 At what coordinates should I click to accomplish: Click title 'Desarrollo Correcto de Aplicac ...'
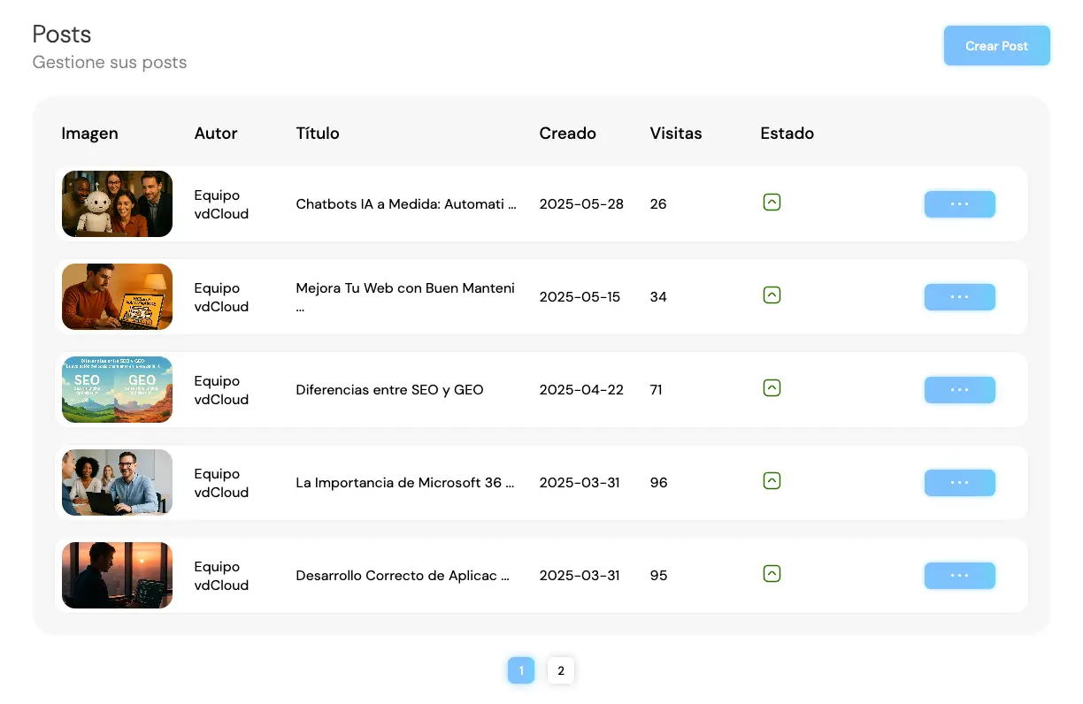coord(403,576)
